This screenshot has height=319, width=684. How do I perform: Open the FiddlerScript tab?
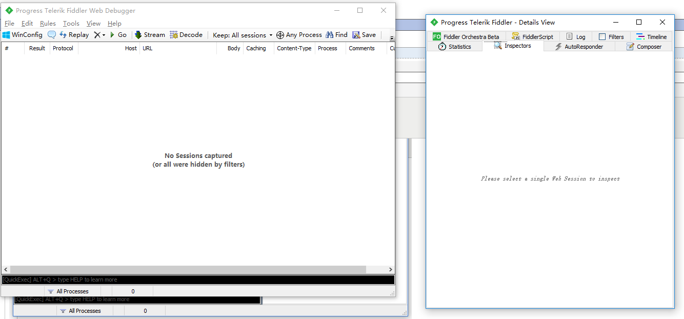coord(532,37)
